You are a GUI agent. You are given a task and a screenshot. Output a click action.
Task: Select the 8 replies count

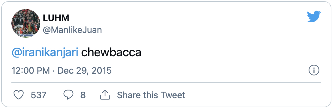click(83, 95)
